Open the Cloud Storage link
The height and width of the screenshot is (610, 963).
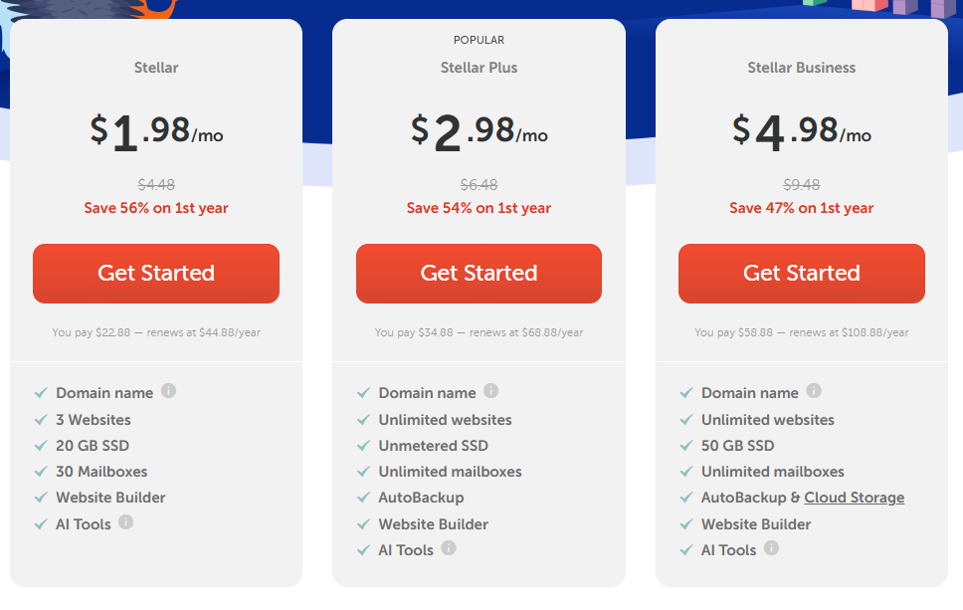coord(855,498)
